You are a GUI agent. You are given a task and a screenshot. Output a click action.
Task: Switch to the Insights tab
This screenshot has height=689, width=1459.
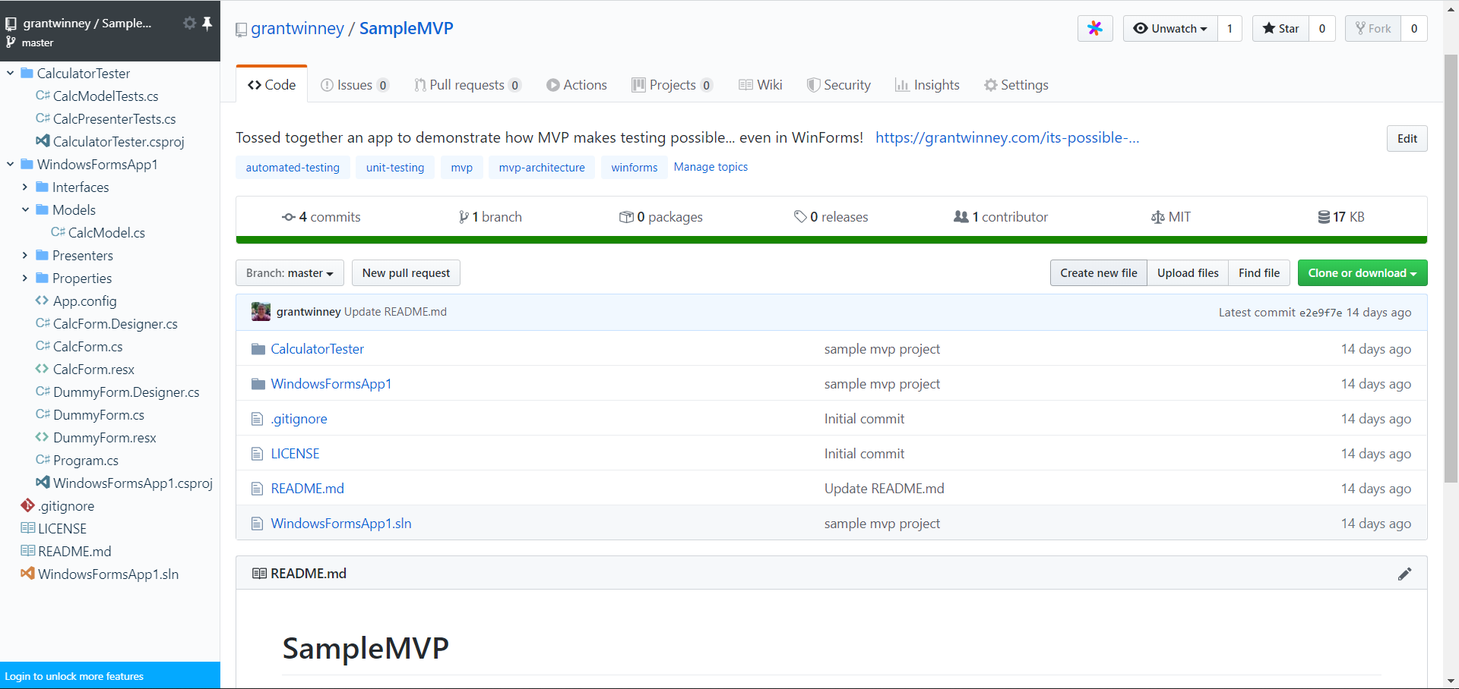click(x=927, y=85)
